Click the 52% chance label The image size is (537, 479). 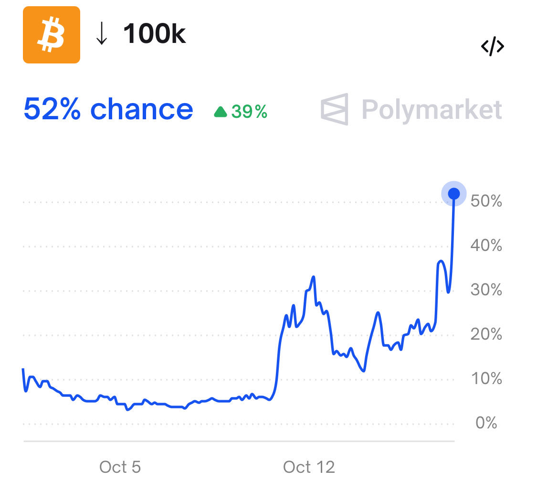click(x=109, y=109)
